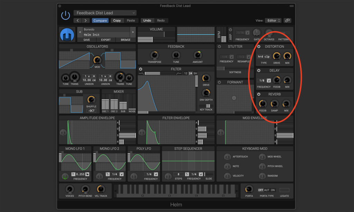Click the sub SHUFFLE knob

pos(91,100)
